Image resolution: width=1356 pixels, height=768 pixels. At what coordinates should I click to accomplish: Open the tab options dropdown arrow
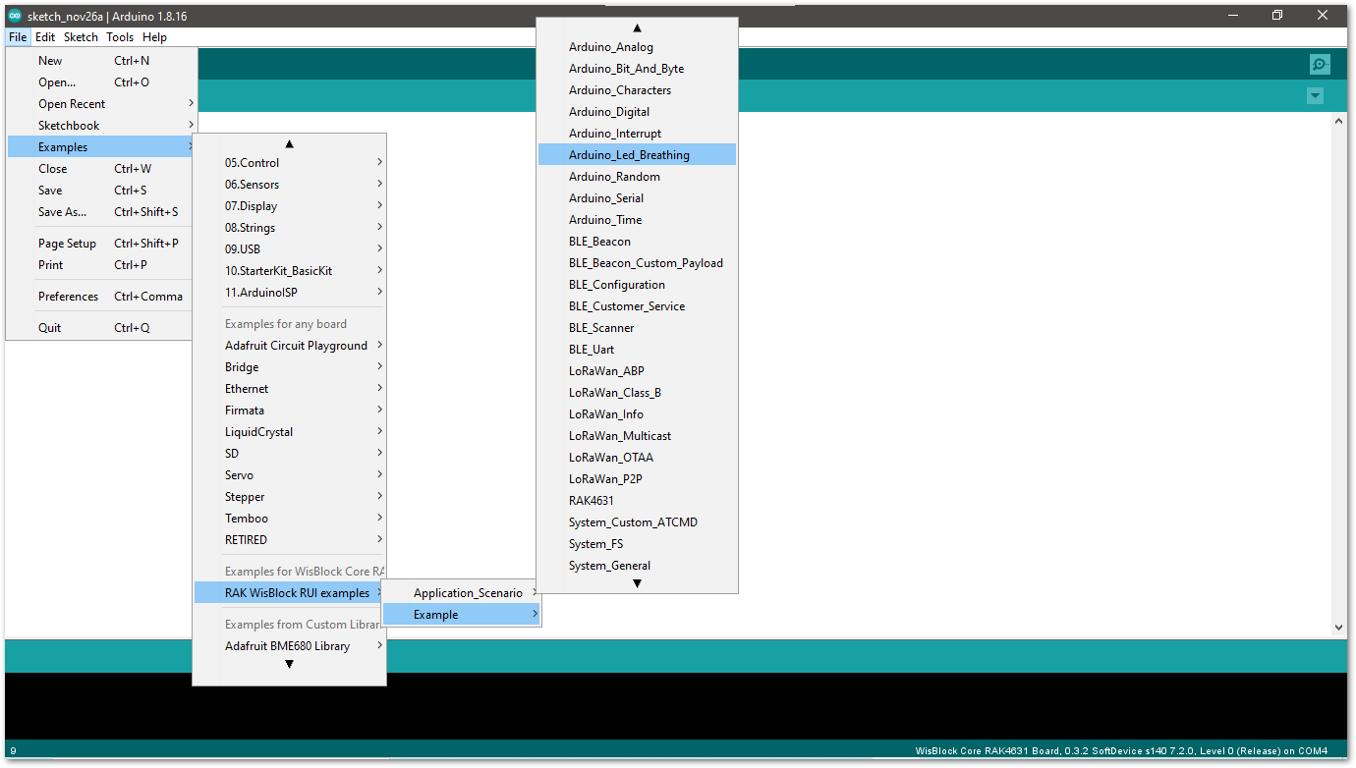pyautogui.click(x=1315, y=95)
